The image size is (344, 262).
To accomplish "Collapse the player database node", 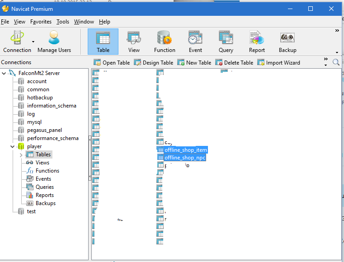I will tap(12, 146).
